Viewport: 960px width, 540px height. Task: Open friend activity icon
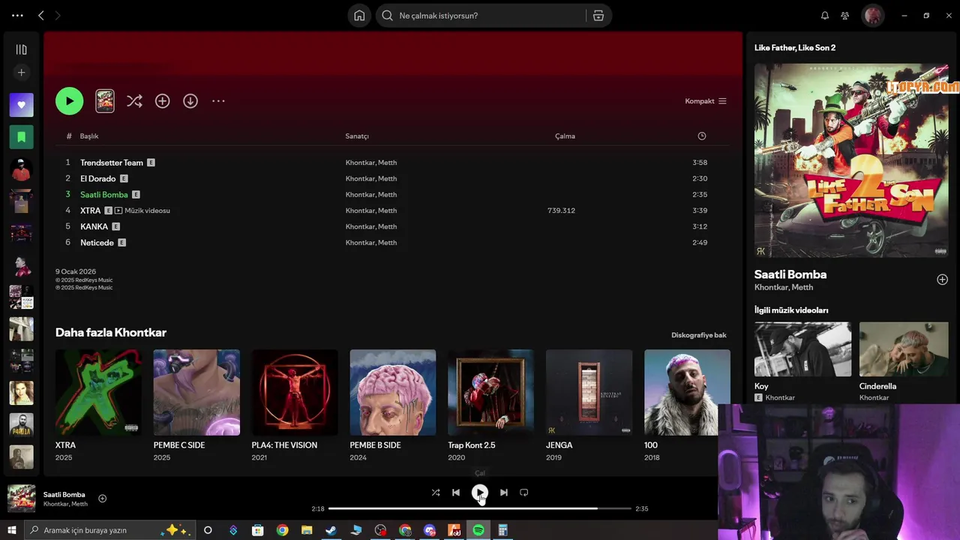845,16
